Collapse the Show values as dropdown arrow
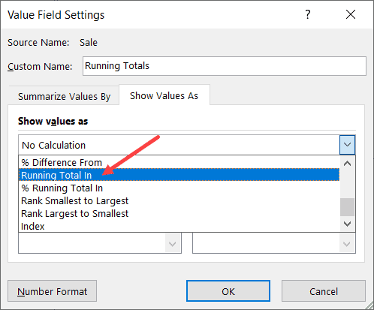The image size is (374, 310). click(x=347, y=145)
